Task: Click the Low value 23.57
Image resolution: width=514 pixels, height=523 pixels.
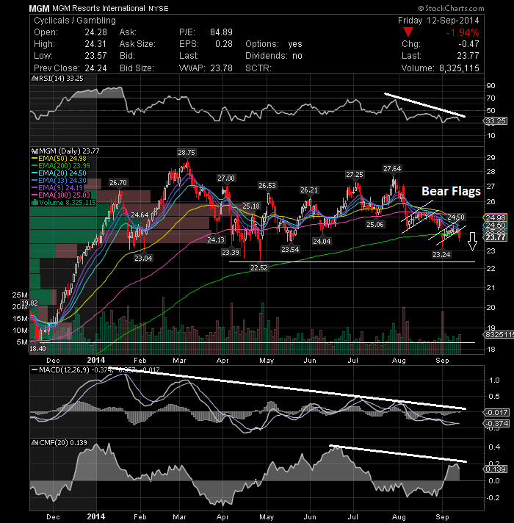Action: 95,56
